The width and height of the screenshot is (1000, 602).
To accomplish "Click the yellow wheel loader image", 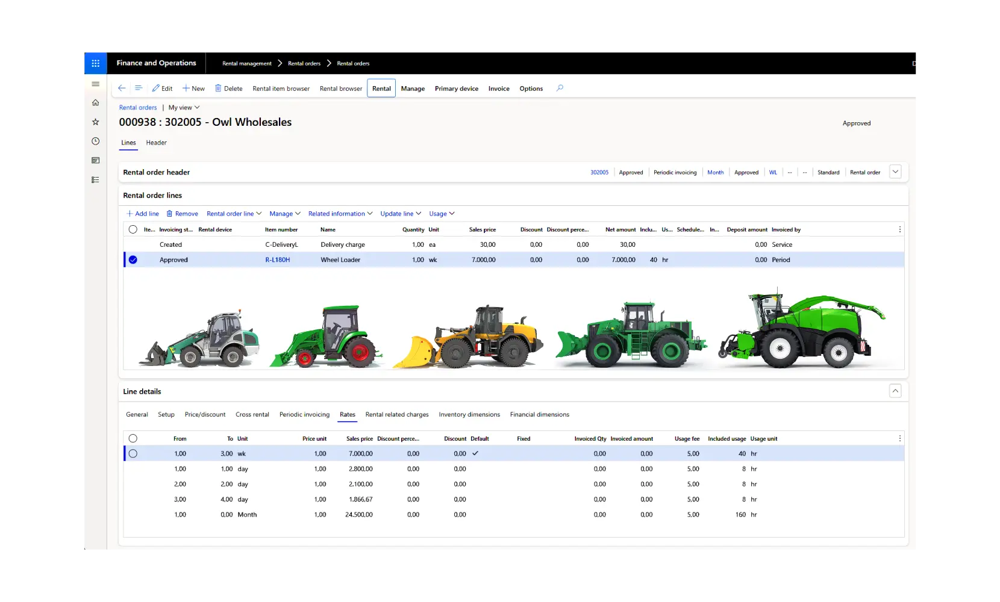I will [469, 336].
